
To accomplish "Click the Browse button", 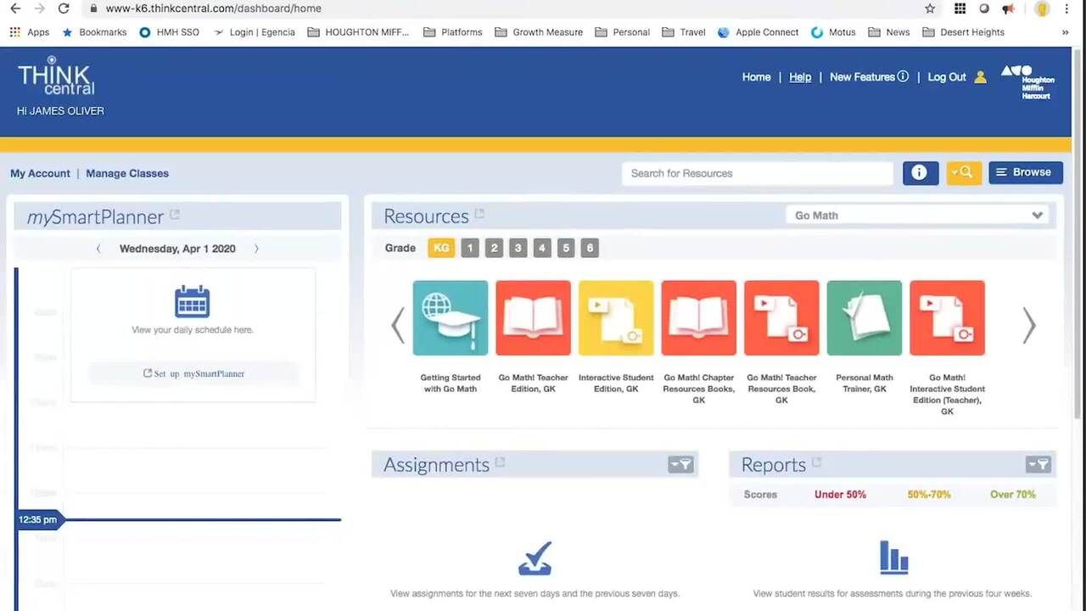I will click(x=1026, y=172).
